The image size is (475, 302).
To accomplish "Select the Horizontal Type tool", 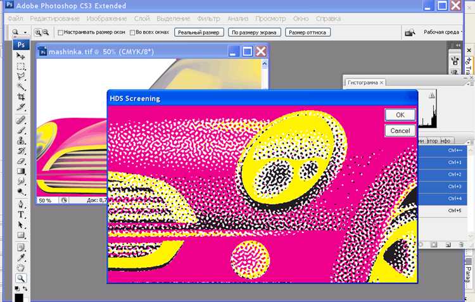I will [x=21, y=215].
